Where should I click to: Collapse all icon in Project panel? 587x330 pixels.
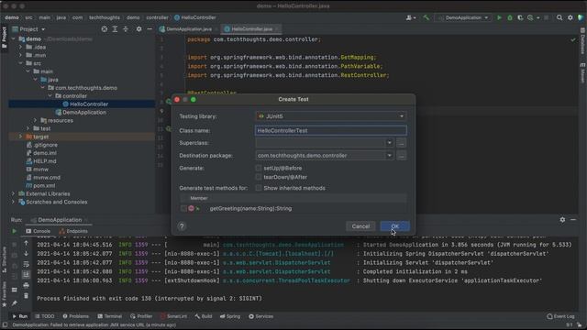coord(126,29)
